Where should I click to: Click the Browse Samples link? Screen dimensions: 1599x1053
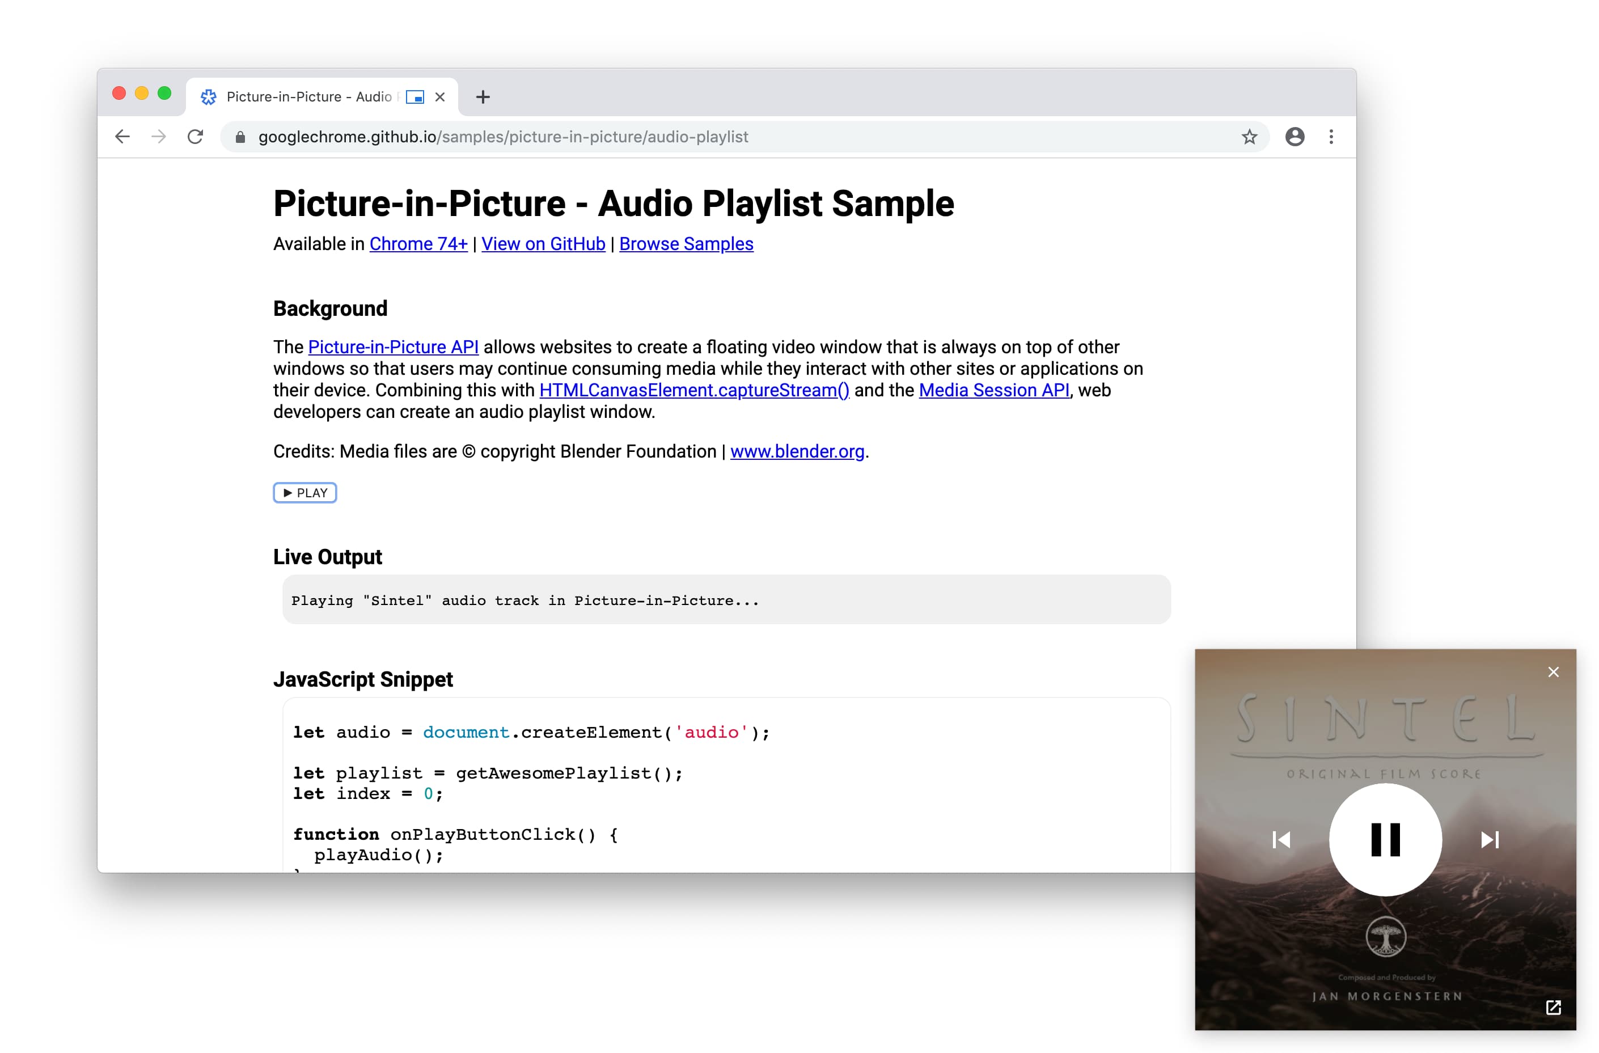point(686,244)
